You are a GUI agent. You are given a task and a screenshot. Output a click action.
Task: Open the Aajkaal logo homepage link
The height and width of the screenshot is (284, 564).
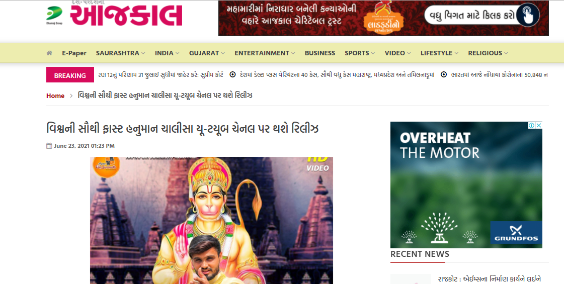[x=126, y=15]
